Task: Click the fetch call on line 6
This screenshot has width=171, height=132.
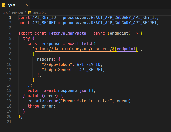Action: (x=88, y=44)
